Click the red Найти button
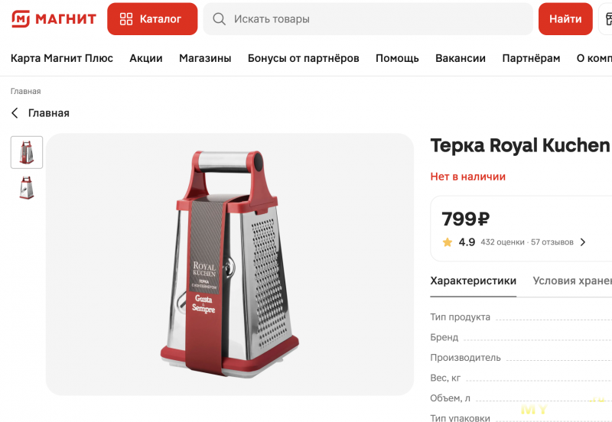612x422 pixels. 565,18
